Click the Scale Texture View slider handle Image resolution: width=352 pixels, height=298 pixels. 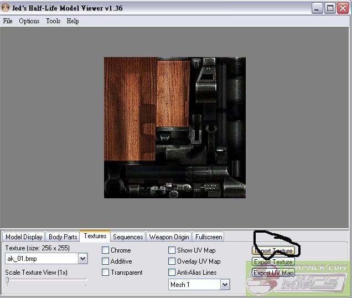tap(7, 280)
